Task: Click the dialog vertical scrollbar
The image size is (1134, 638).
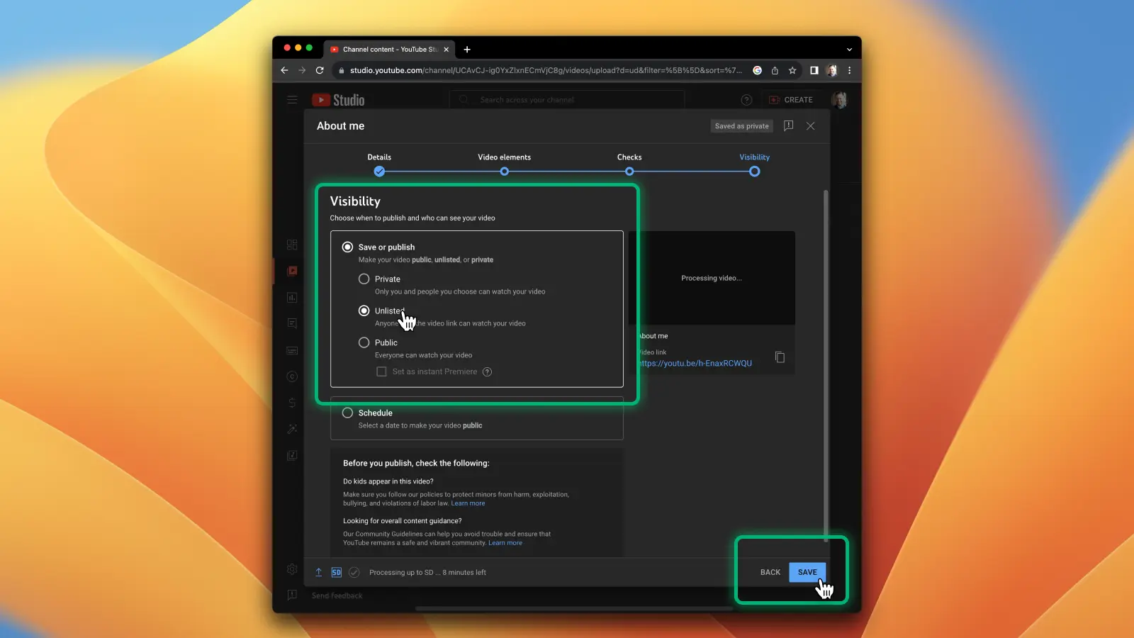Action: pos(826,365)
